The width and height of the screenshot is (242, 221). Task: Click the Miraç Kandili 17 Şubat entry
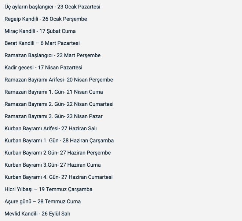[40, 31]
